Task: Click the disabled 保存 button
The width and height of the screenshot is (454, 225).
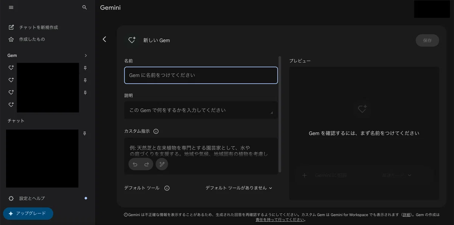Action: [x=427, y=40]
